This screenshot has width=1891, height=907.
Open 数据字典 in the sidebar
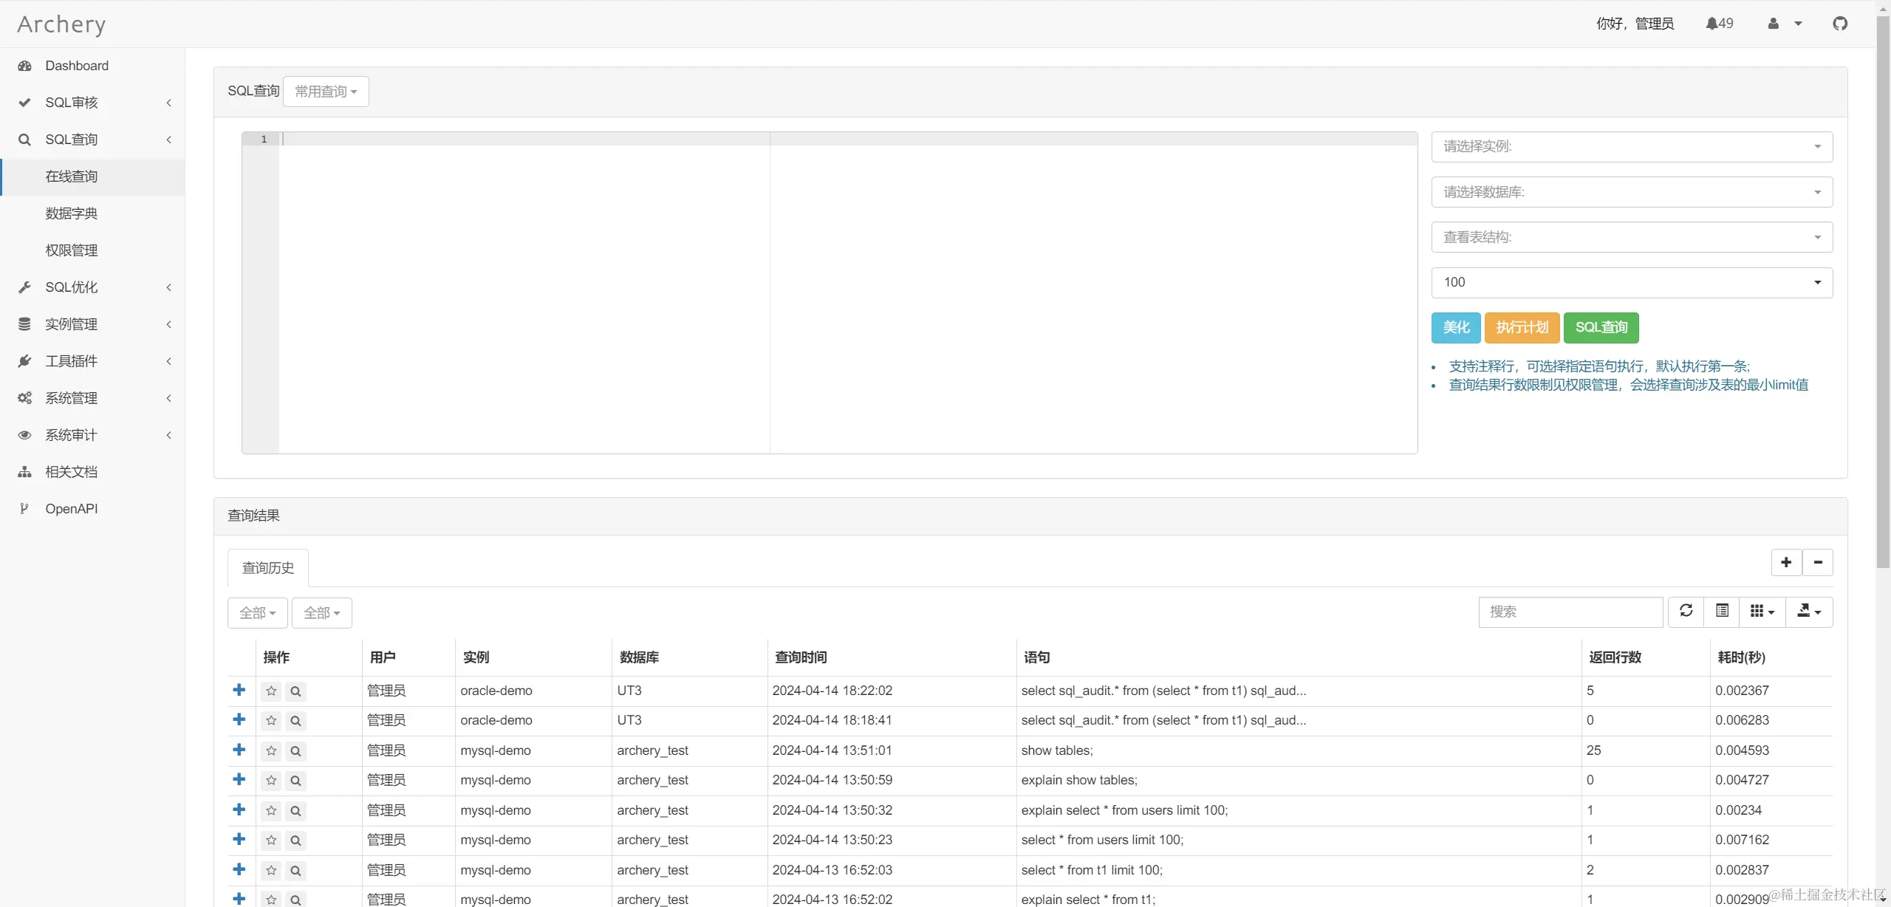click(x=72, y=213)
